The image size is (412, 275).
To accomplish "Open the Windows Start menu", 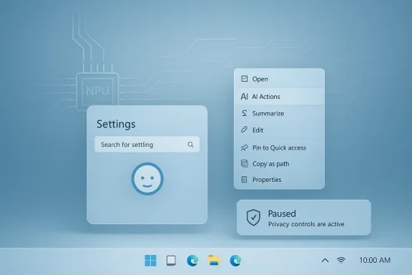I will coord(150,261).
